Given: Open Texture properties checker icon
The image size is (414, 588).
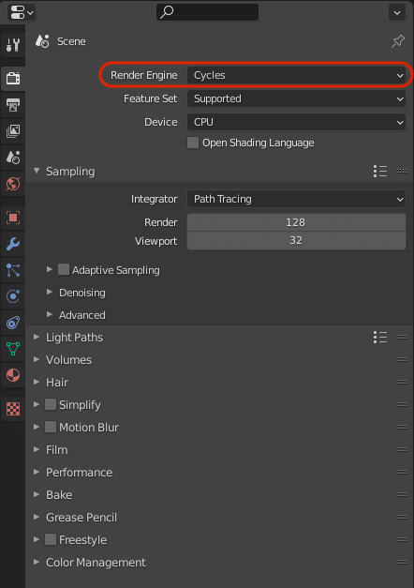Looking at the screenshot, I should pos(13,409).
